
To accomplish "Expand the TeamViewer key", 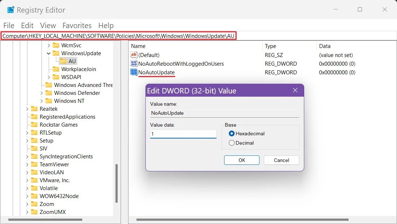I will [x=27, y=164].
